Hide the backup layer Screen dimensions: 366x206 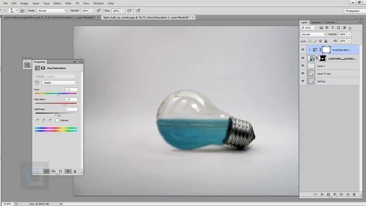pos(303,81)
